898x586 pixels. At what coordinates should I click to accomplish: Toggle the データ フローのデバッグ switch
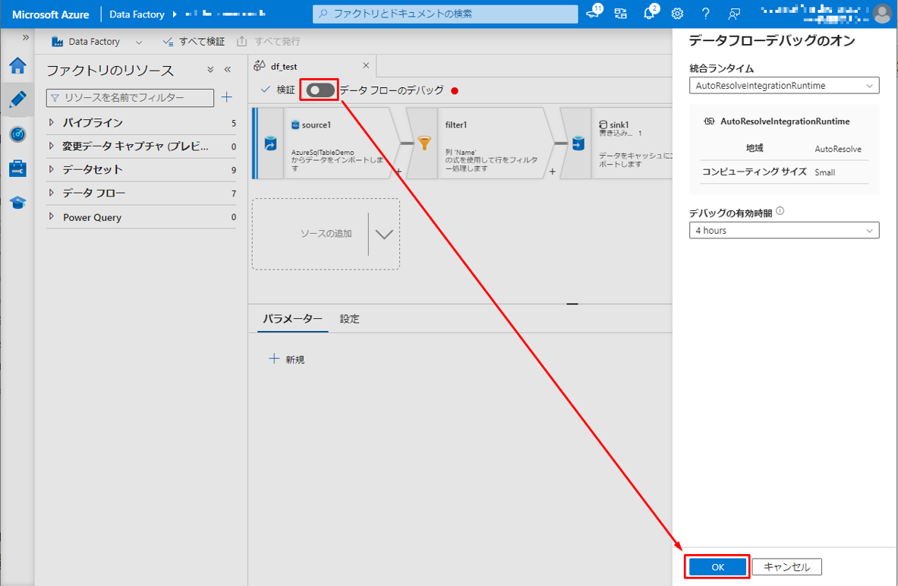[x=320, y=90]
